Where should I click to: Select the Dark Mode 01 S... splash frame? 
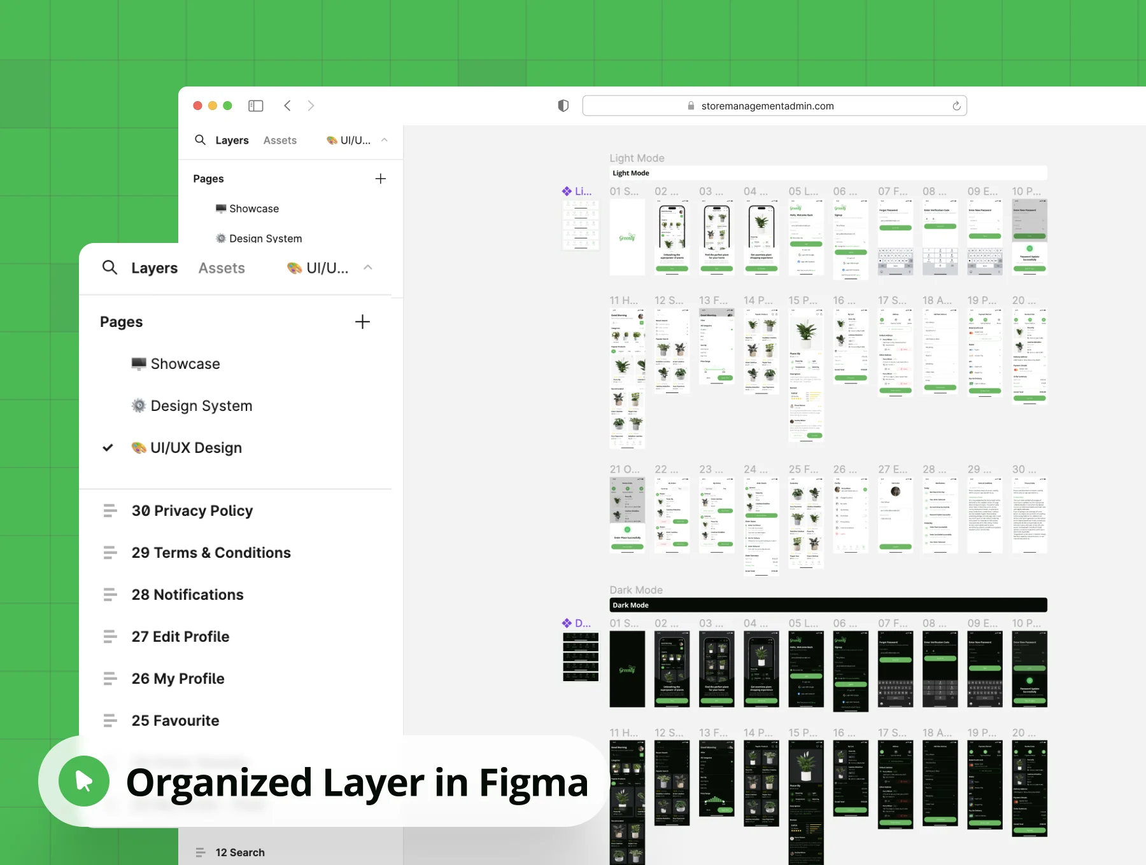click(x=627, y=669)
